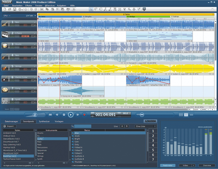
Task: Click the Peakmeter button
Action: point(168,165)
